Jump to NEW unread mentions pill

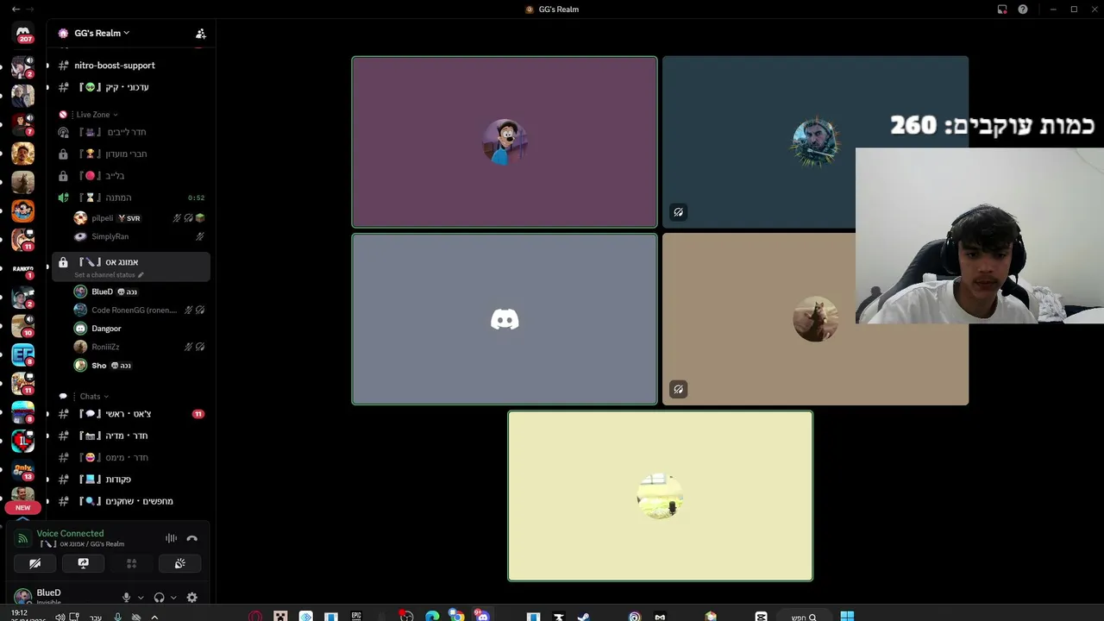[23, 508]
